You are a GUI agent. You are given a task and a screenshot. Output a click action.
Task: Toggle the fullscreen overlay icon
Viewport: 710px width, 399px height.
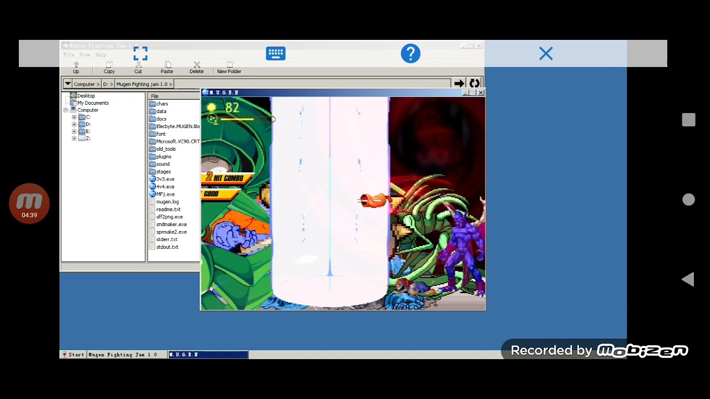click(140, 53)
